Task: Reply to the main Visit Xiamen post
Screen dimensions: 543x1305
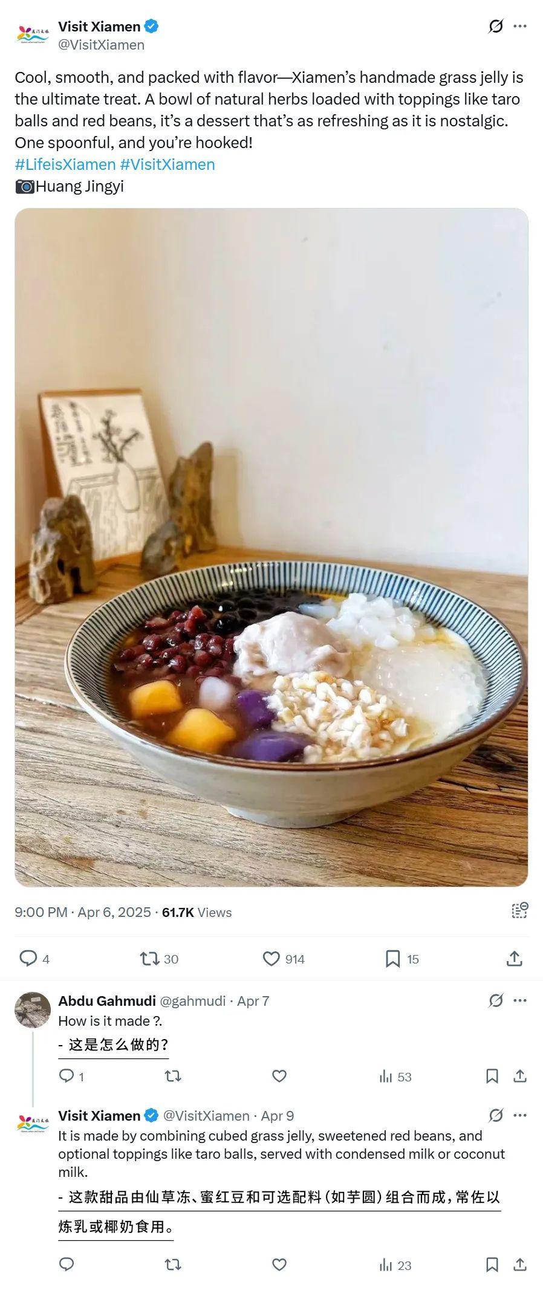Action: (x=28, y=958)
